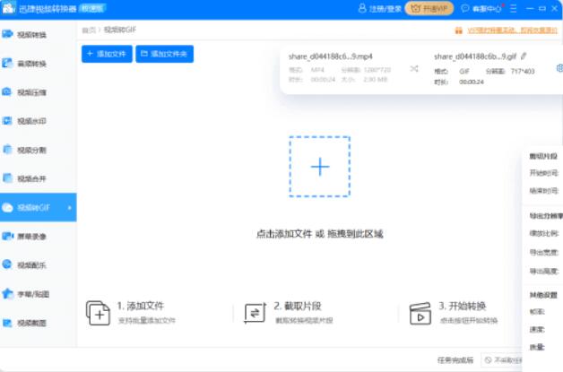The image size is (563, 372).
Task: Click the share_d044188c6...9.mp4 source filename
Action: [x=330, y=56]
